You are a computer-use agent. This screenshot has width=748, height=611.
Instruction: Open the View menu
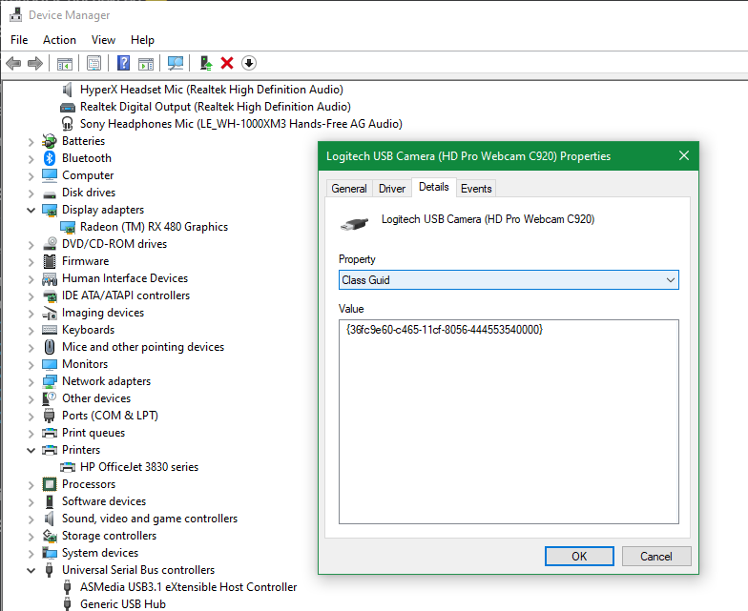pyautogui.click(x=103, y=40)
